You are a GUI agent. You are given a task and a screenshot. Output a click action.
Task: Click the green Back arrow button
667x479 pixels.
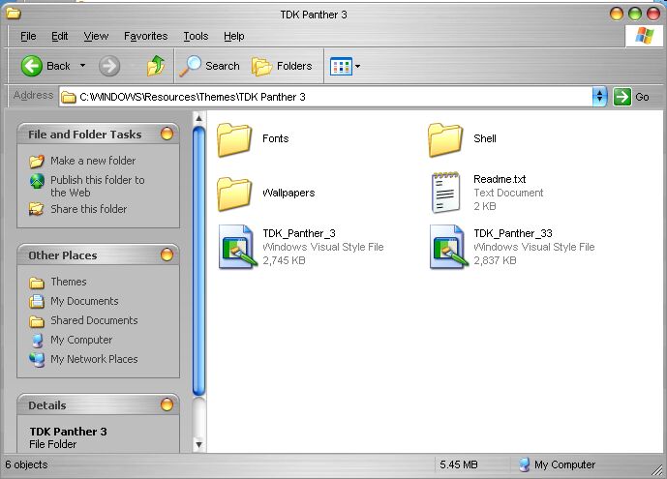pyautogui.click(x=32, y=66)
